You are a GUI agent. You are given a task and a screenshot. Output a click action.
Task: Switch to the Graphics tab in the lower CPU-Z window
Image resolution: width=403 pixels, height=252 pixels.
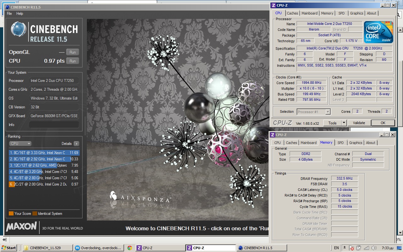[356, 143]
